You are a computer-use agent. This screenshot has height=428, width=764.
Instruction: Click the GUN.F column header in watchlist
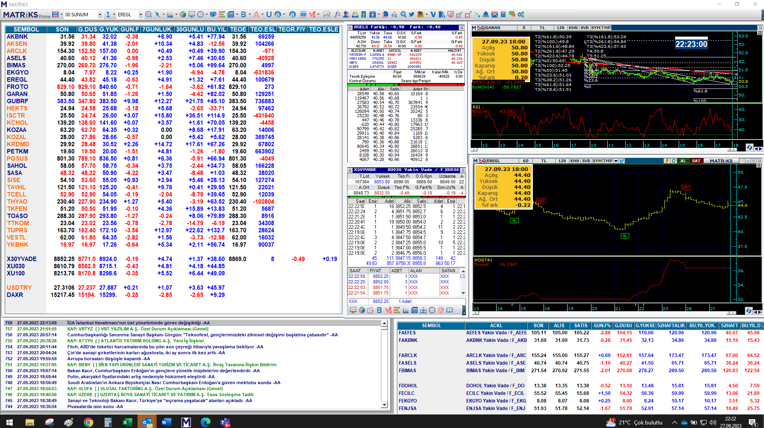pos(130,29)
